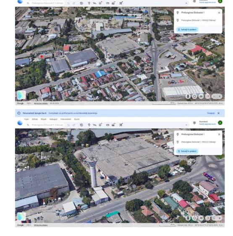
Task: Click the upgrade link under Standard, lower view
Action: click(x=207, y=124)
